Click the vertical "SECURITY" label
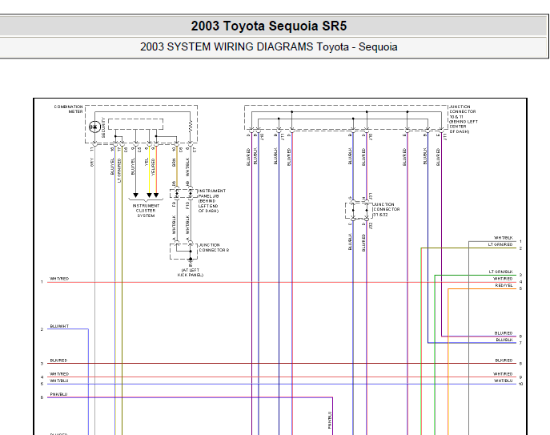 point(103,127)
